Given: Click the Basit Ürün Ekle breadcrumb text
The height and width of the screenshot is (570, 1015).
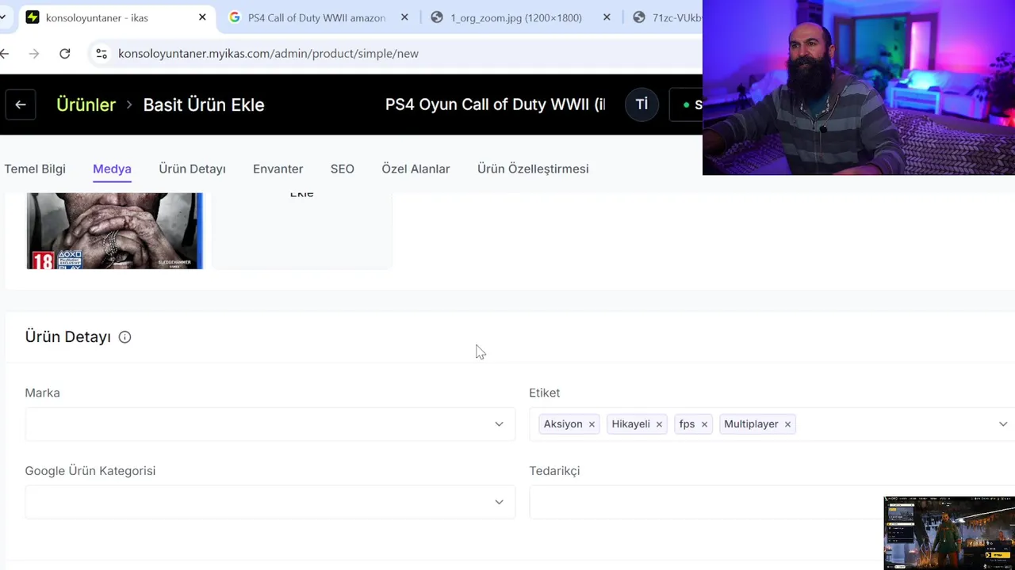Looking at the screenshot, I should 204,104.
